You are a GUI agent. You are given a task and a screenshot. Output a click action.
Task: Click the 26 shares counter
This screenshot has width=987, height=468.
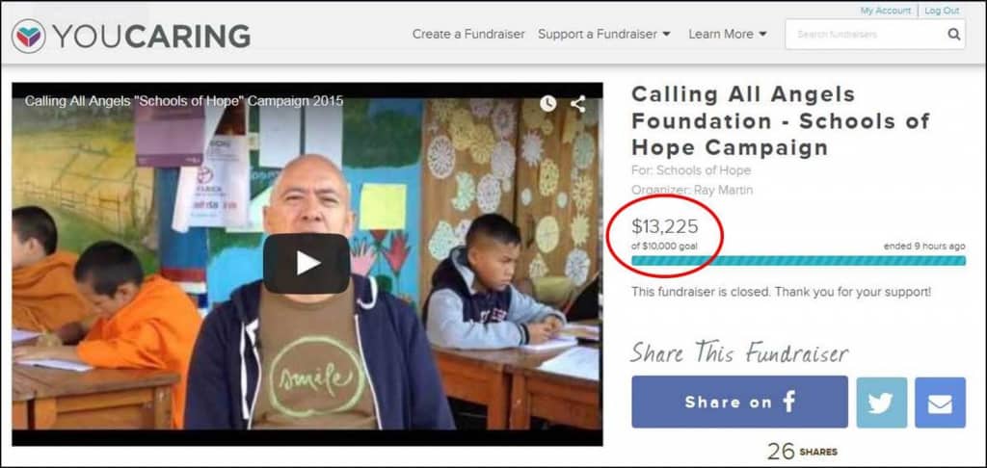coord(802,451)
